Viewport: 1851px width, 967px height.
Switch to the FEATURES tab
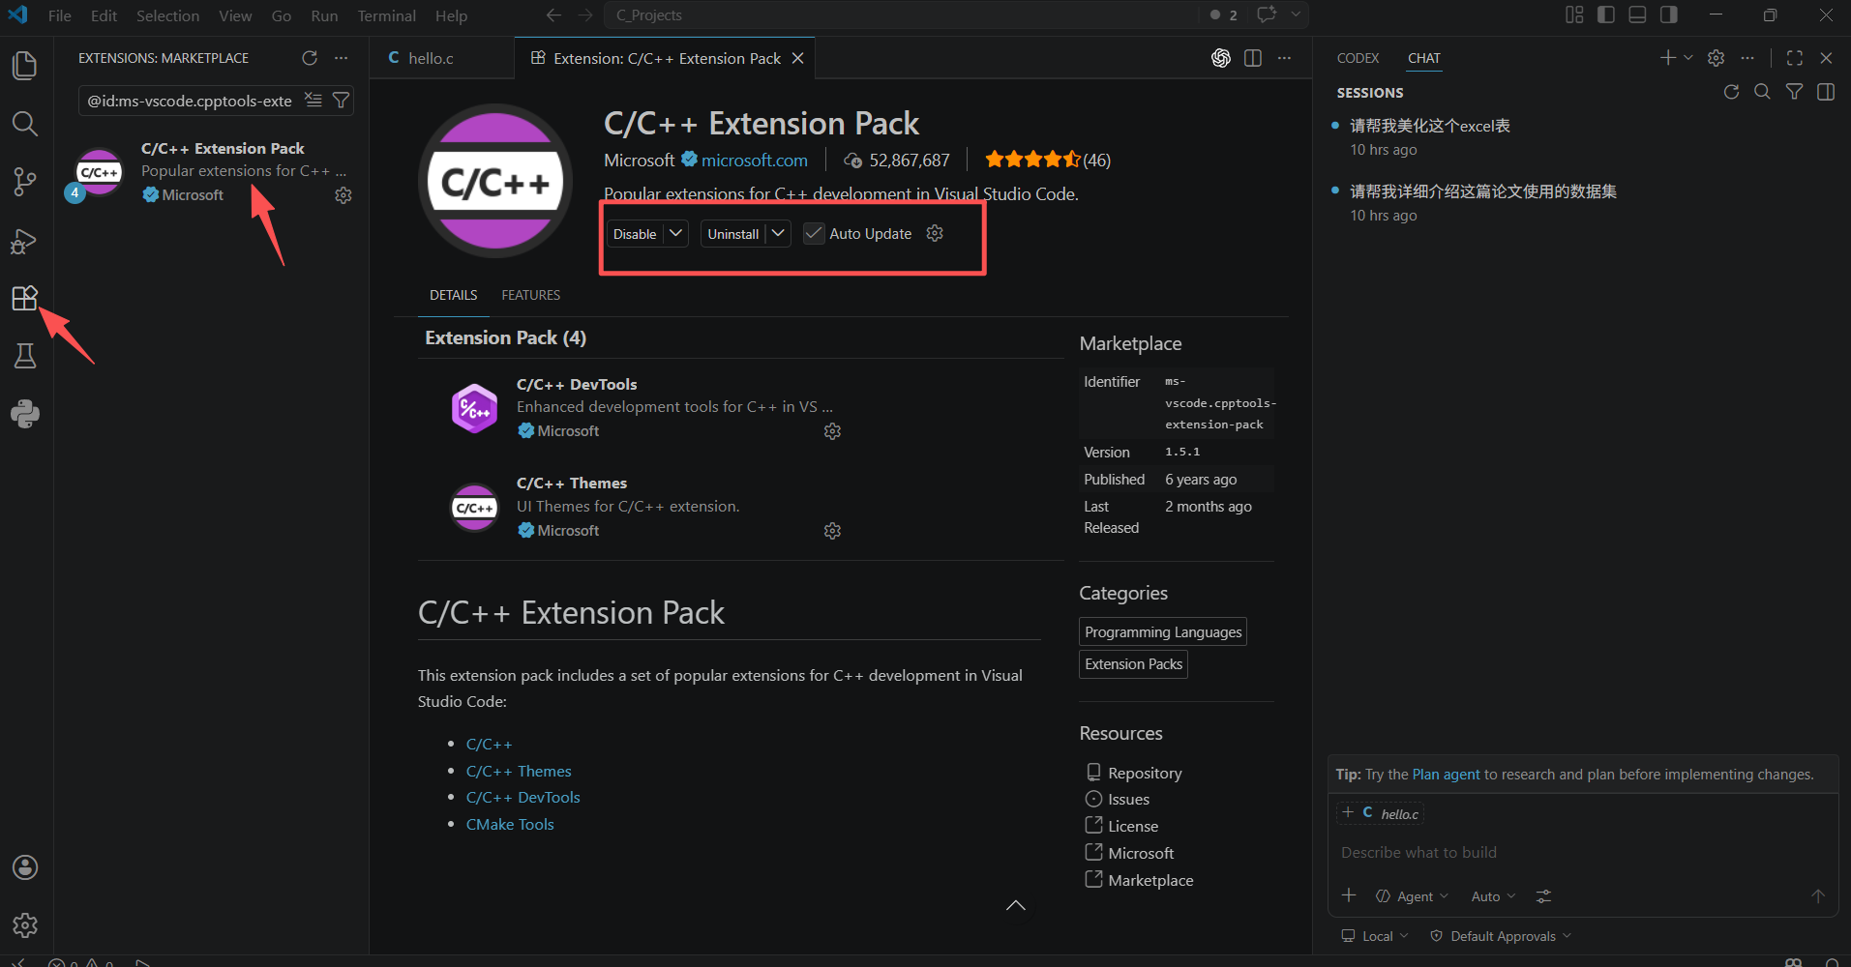(530, 295)
